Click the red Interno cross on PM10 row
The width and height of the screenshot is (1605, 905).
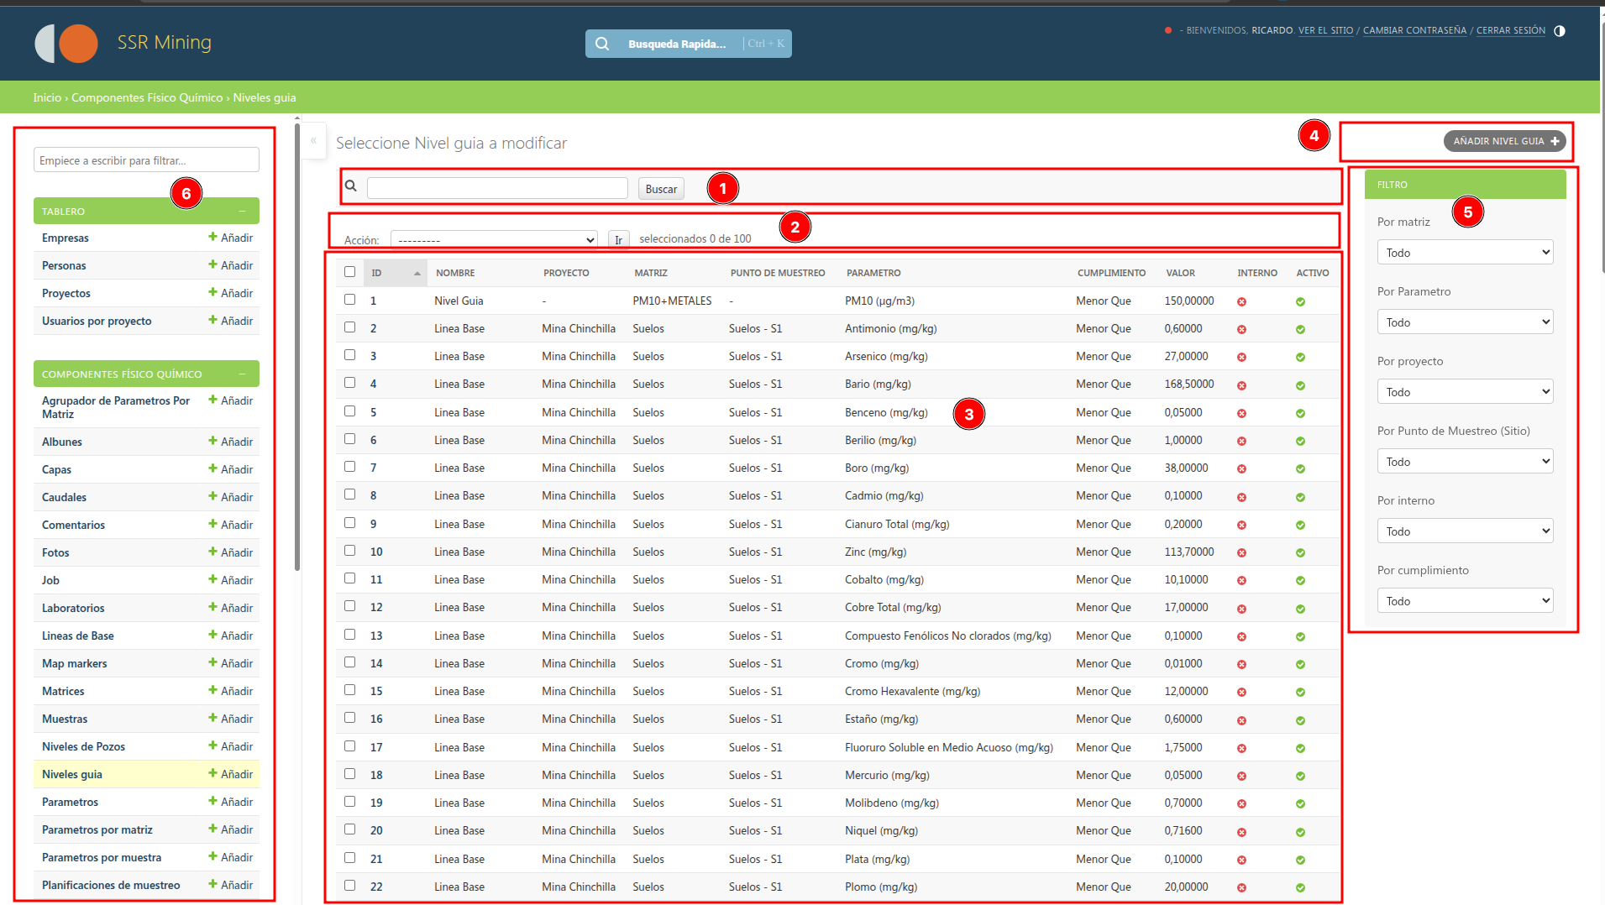coord(1241,301)
